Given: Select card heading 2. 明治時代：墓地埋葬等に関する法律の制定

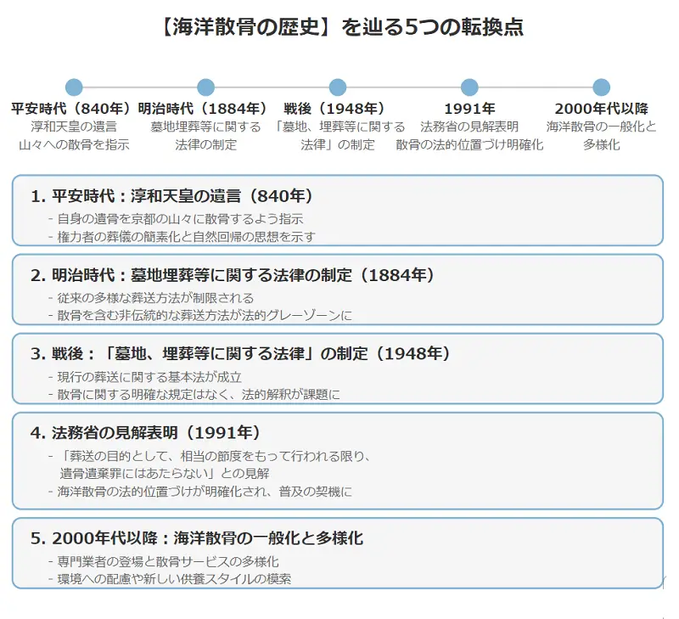Looking at the screenshot, I should pyautogui.click(x=233, y=275).
